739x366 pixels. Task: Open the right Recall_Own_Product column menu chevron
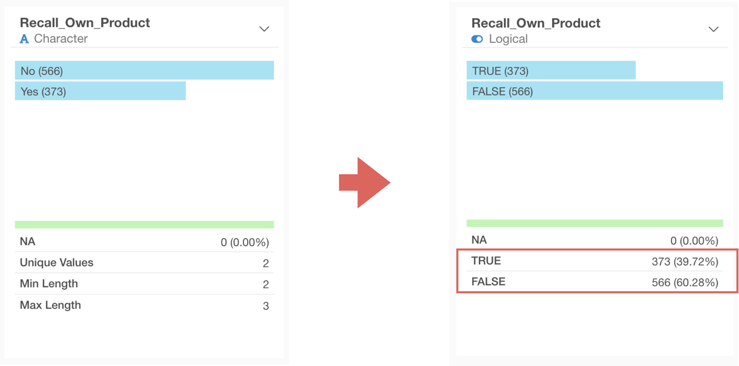point(713,29)
